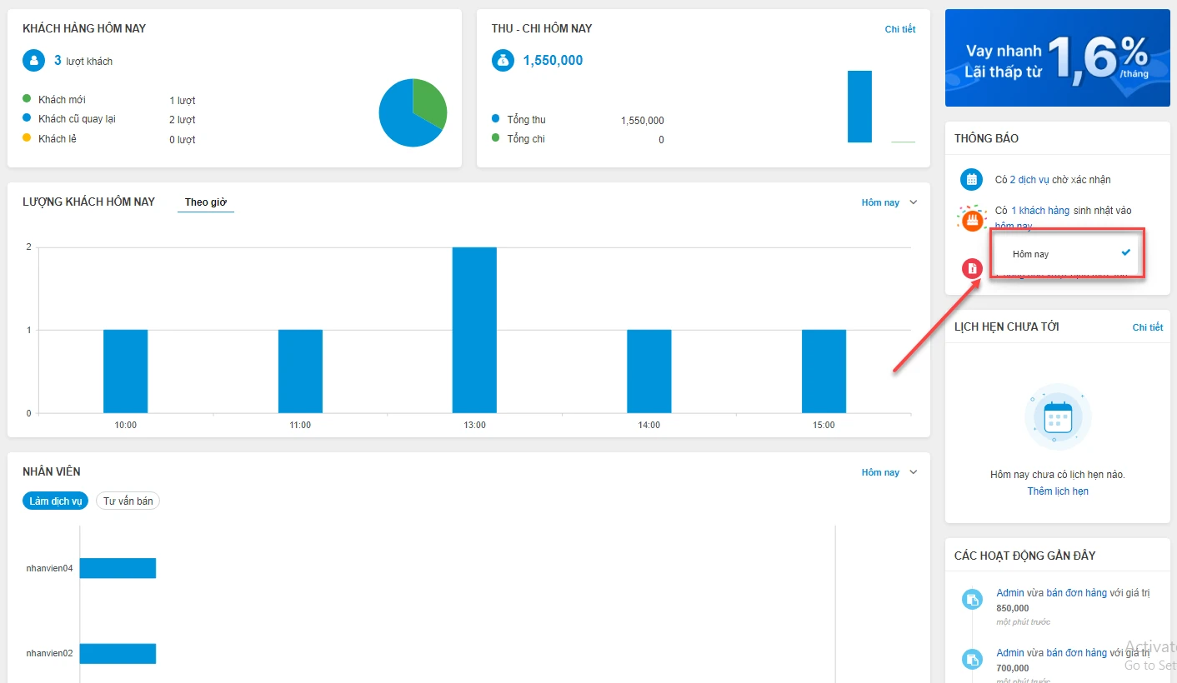Select the Làm dịch vụ tab
Viewport: 1177px width, 683px height.
click(56, 501)
